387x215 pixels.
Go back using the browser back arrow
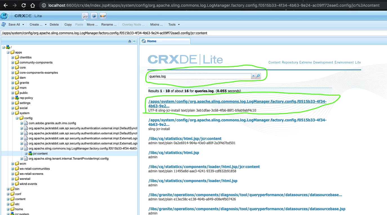5,5
